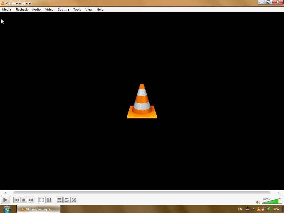
Task: Click the elapsed time label at left
Action: coord(6,193)
